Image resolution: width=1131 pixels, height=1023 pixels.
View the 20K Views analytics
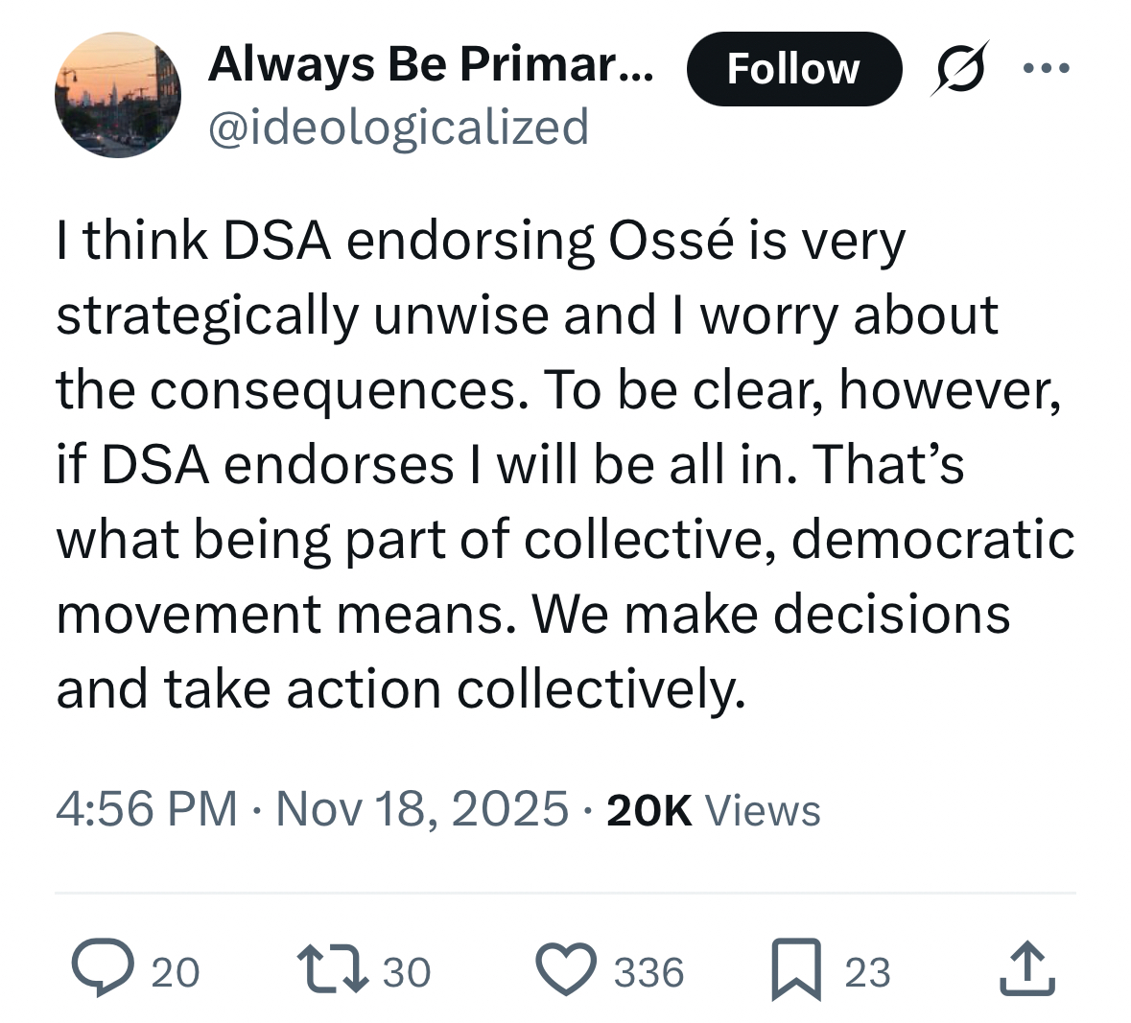[714, 810]
